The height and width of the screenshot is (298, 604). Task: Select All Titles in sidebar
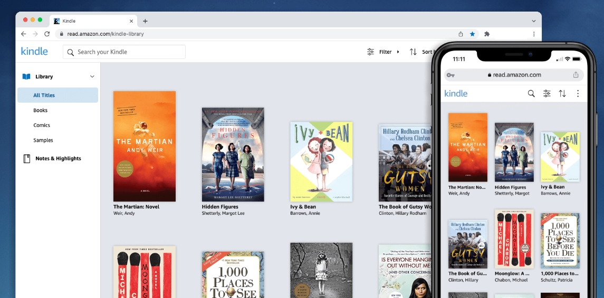pyautogui.click(x=58, y=95)
